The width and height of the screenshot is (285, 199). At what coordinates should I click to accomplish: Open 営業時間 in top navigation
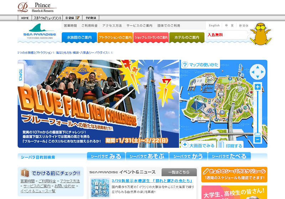point(70,26)
